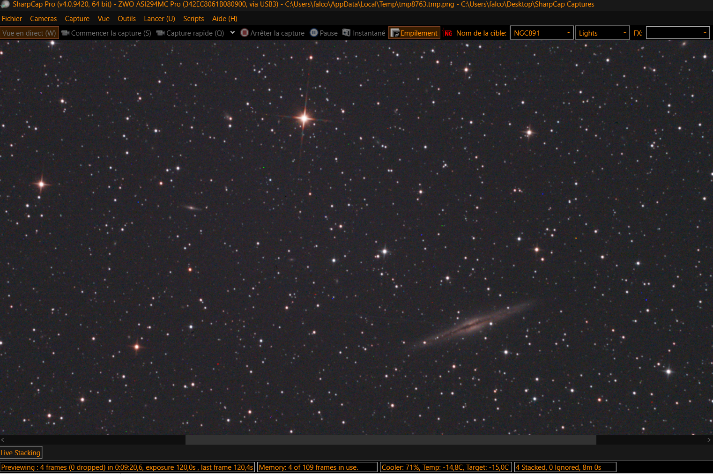Screen dimensions: 713x474
Task: Open the NGC891 target name dropdown
Action: coord(541,33)
